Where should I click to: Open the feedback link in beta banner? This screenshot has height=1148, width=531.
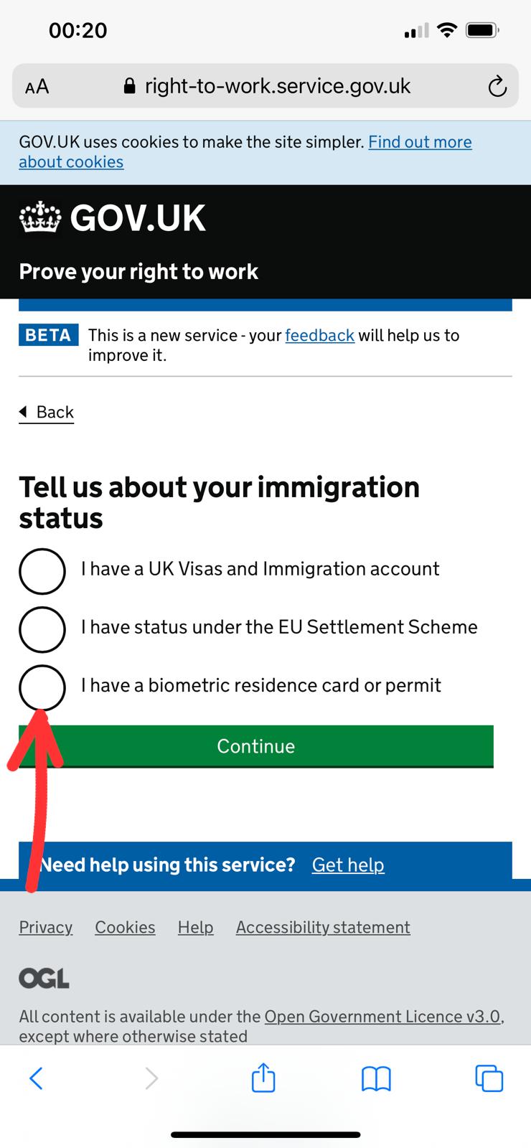click(319, 335)
